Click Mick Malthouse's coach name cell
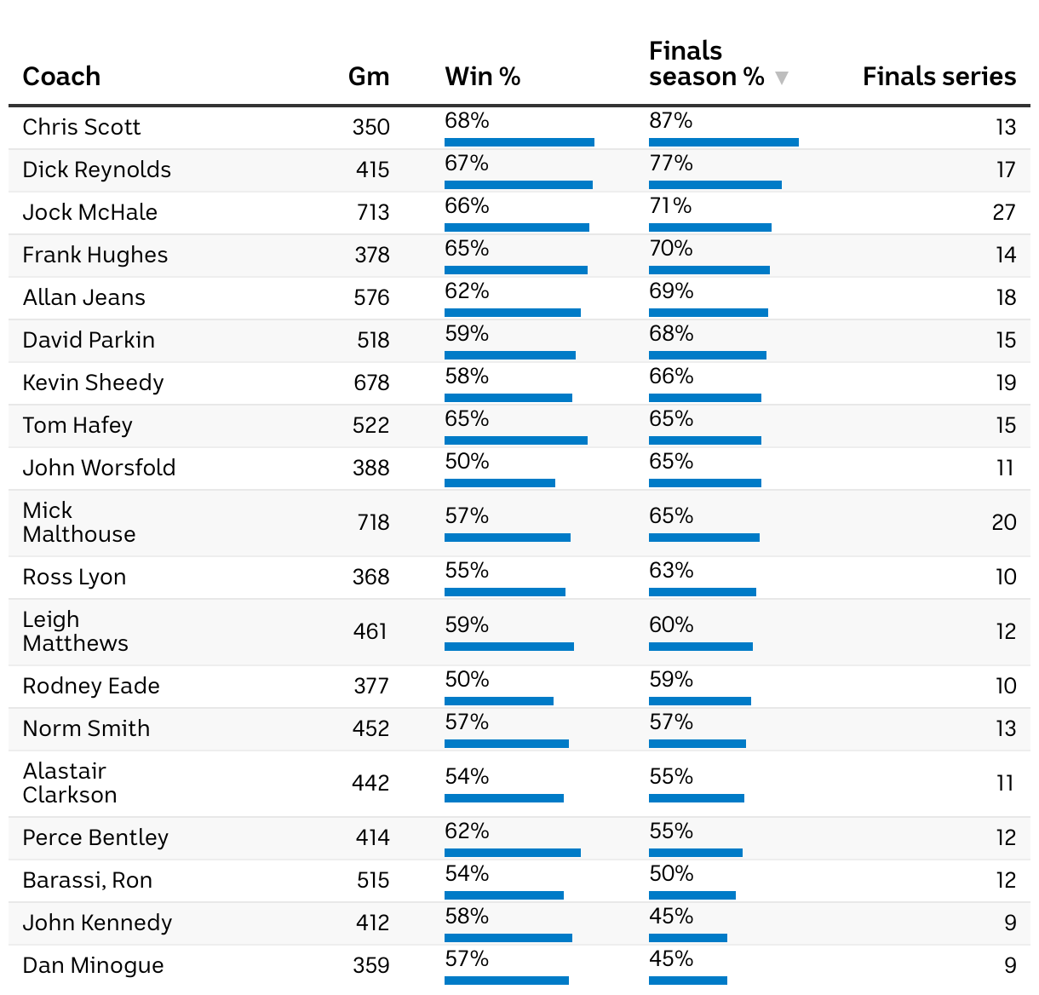The width and height of the screenshot is (1039, 995). (78, 522)
